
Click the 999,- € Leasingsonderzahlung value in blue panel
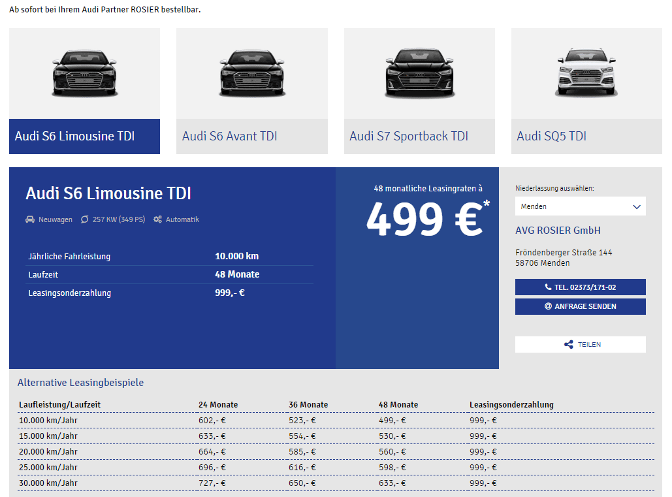[x=230, y=293]
